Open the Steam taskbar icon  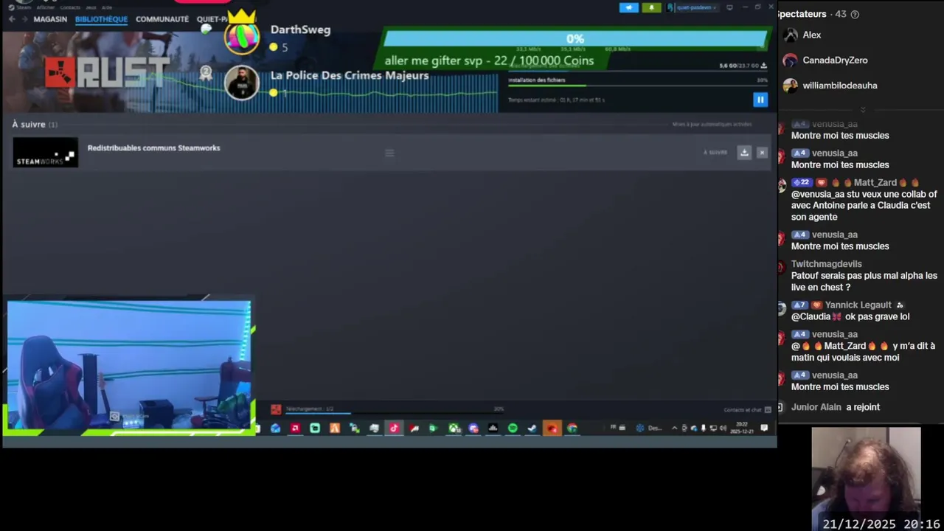click(532, 428)
